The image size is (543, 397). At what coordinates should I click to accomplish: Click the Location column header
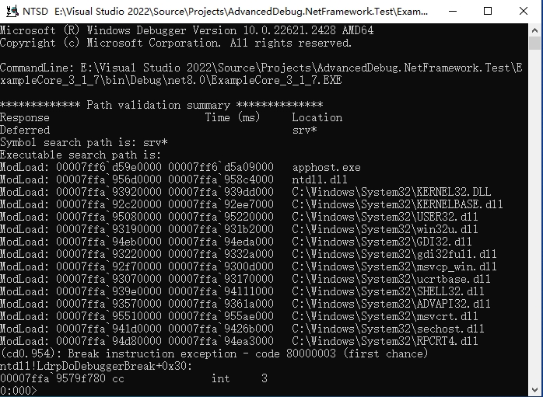point(317,117)
